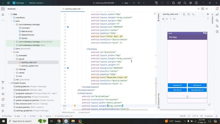Image resolution: width=220 pixels, height=124 pixels.
Task: Collapse the java folder
Action: (11, 21)
